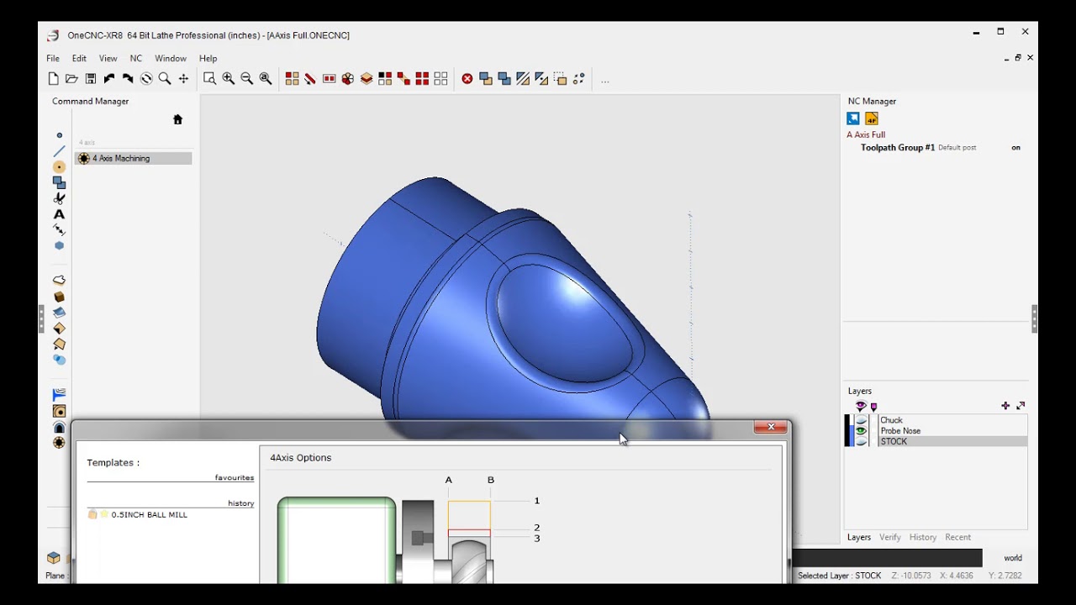Click the toolbar overflow ellipsis
Viewport: 1076px width, 605px height.
coord(604,81)
